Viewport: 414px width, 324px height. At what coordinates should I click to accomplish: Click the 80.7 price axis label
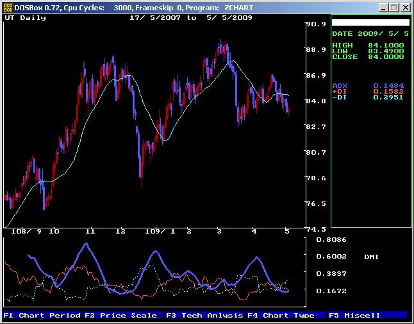click(x=316, y=152)
